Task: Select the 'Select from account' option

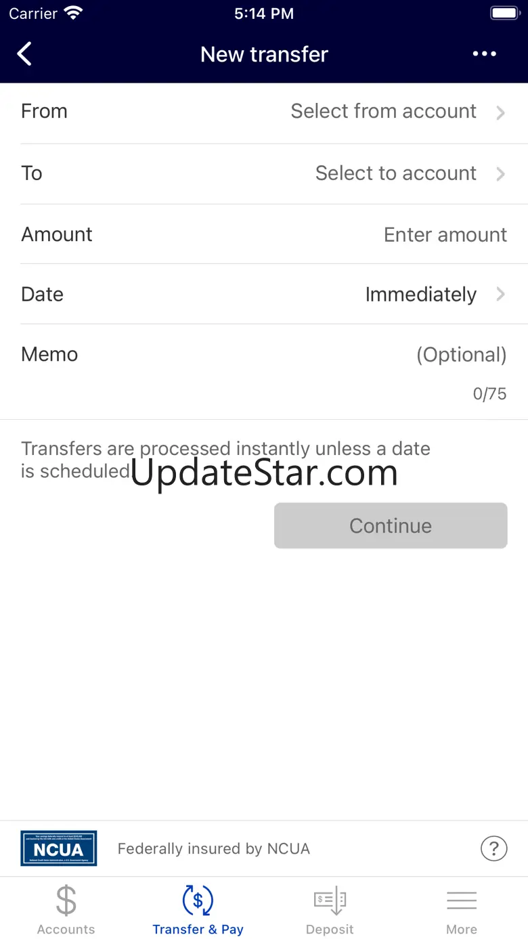Action: tap(383, 111)
